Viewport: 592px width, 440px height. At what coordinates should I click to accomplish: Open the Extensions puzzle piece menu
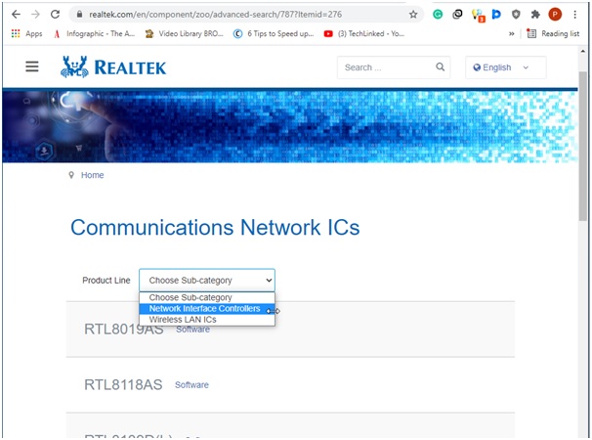[535, 15]
